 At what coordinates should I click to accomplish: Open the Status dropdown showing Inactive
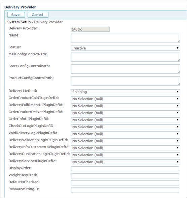point(125,48)
